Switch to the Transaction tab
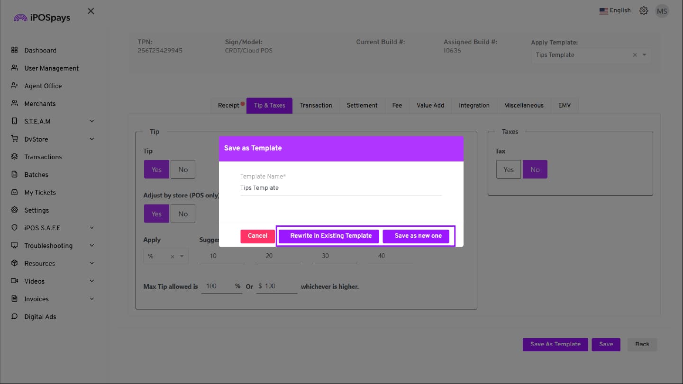This screenshot has height=384, width=683. [x=316, y=106]
